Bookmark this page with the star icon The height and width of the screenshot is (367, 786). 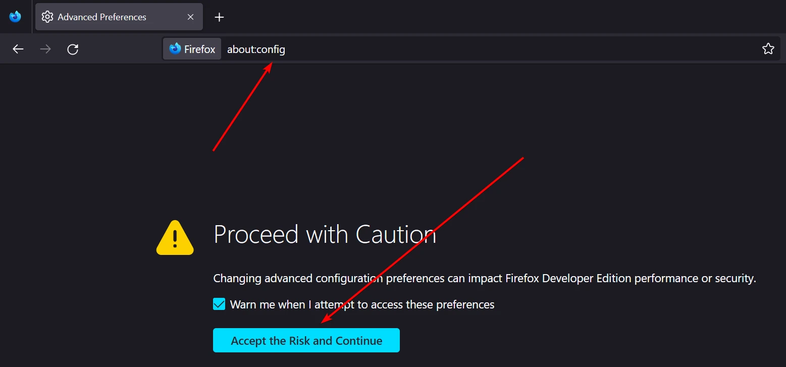(x=768, y=49)
